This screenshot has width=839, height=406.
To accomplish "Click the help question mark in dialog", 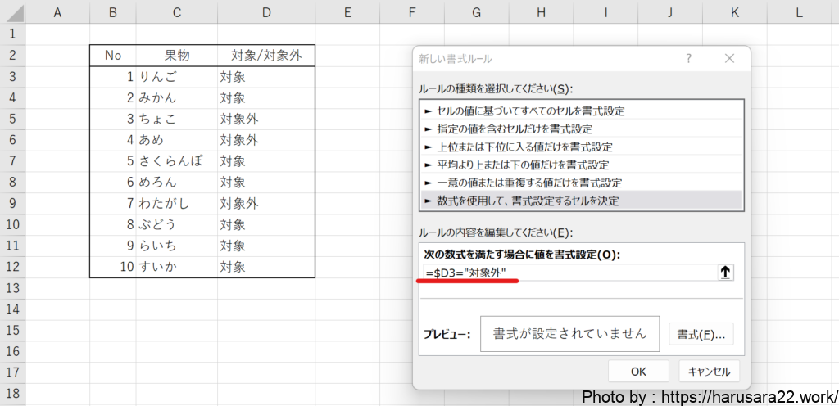I will tap(689, 59).
